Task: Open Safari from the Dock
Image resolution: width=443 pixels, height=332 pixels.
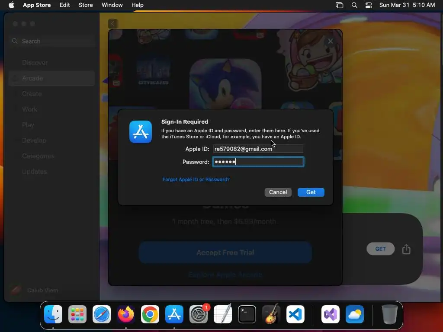Action: pos(102,314)
